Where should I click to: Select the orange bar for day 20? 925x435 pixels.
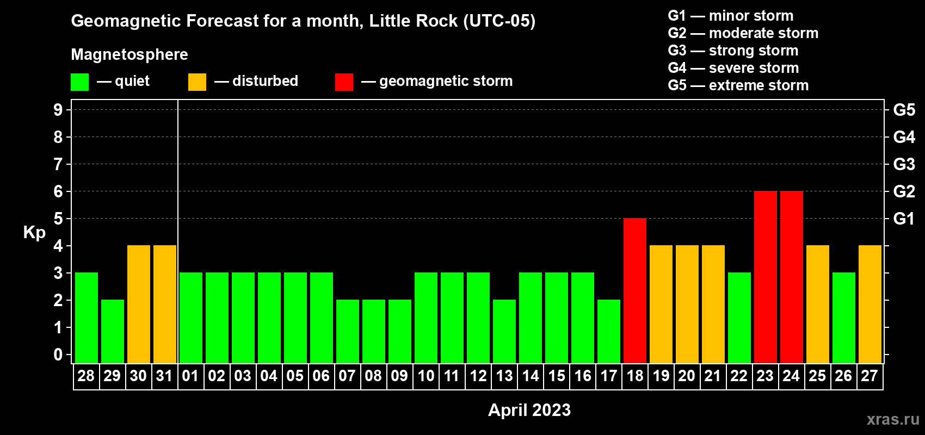coord(687,304)
